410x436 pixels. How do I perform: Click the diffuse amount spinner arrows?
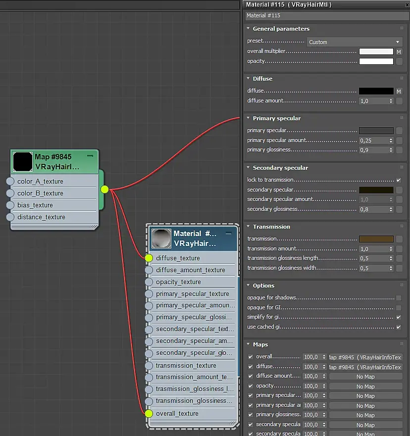391,101
